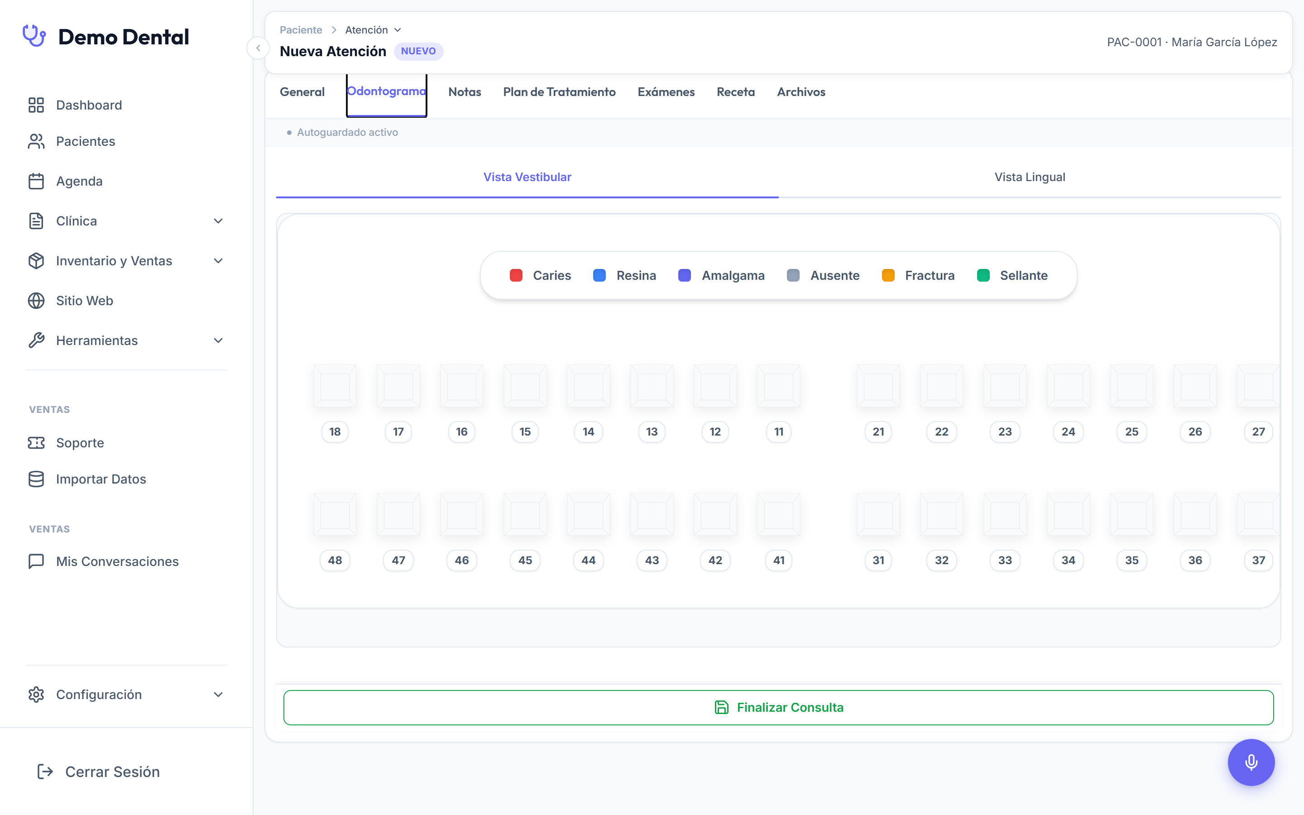Click the Sitio Web globe icon
The width and height of the screenshot is (1304, 815).
(x=36, y=301)
